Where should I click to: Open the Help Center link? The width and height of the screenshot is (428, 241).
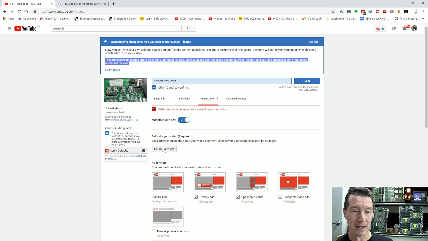coord(118,145)
